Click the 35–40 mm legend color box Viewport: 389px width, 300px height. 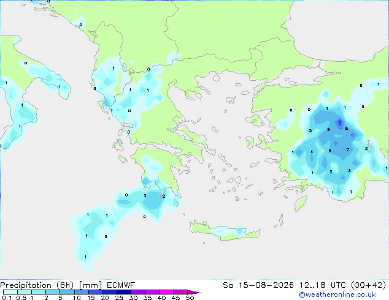coord(152,292)
